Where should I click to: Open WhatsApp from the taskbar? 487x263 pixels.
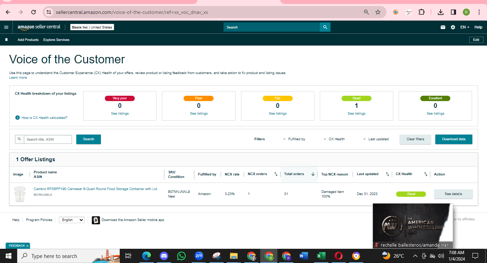click(x=181, y=256)
